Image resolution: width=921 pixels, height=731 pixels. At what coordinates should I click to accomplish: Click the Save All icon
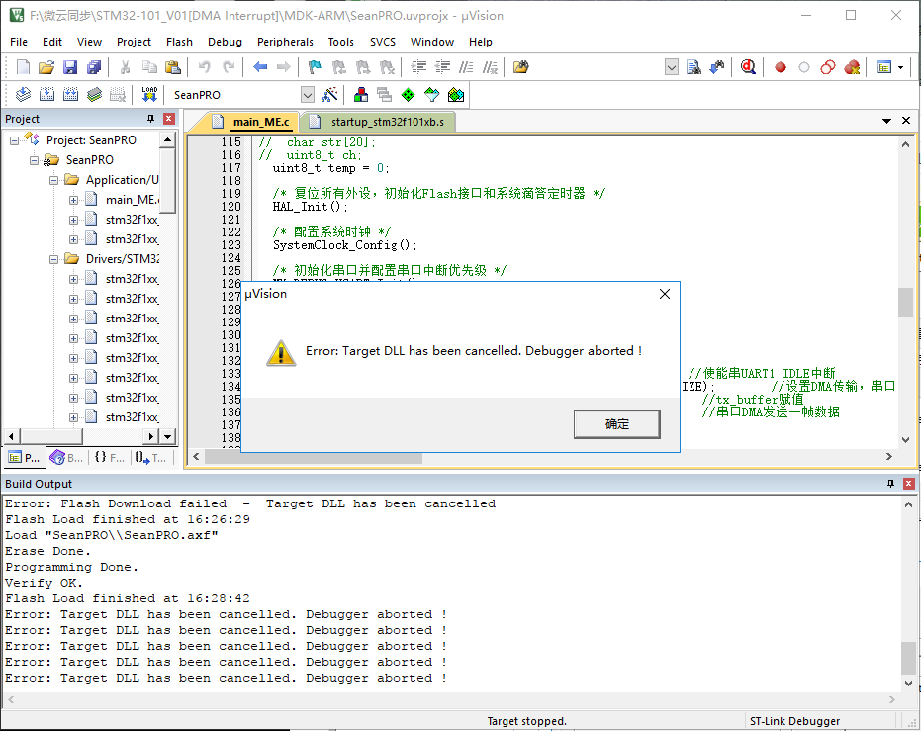click(x=94, y=67)
